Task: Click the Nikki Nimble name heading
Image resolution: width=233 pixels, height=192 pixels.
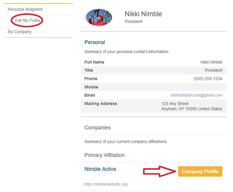Action: click(x=143, y=14)
